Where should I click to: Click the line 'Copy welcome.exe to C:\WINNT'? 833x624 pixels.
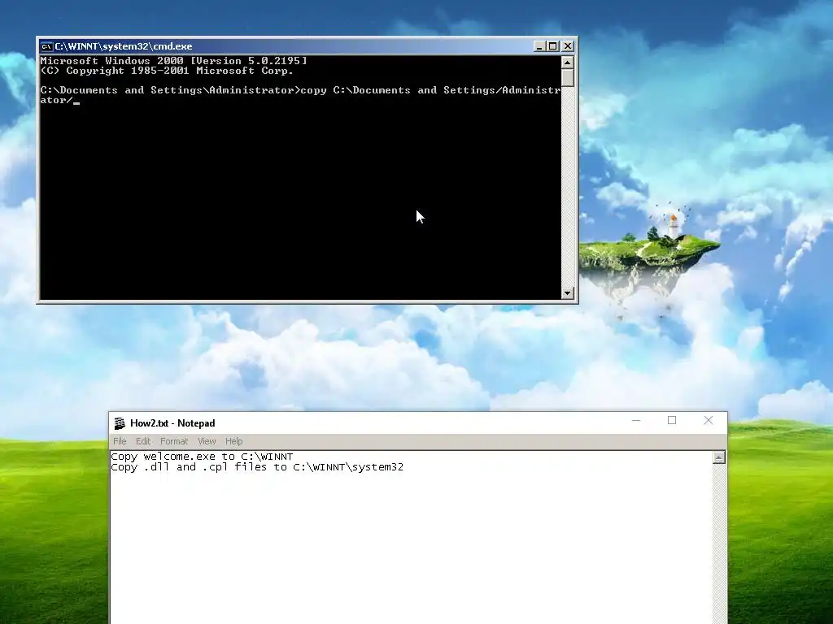[202, 457]
